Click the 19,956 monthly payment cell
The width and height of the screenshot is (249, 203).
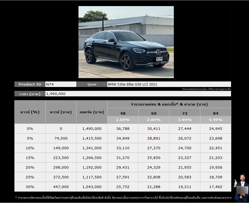[x=216, y=167]
